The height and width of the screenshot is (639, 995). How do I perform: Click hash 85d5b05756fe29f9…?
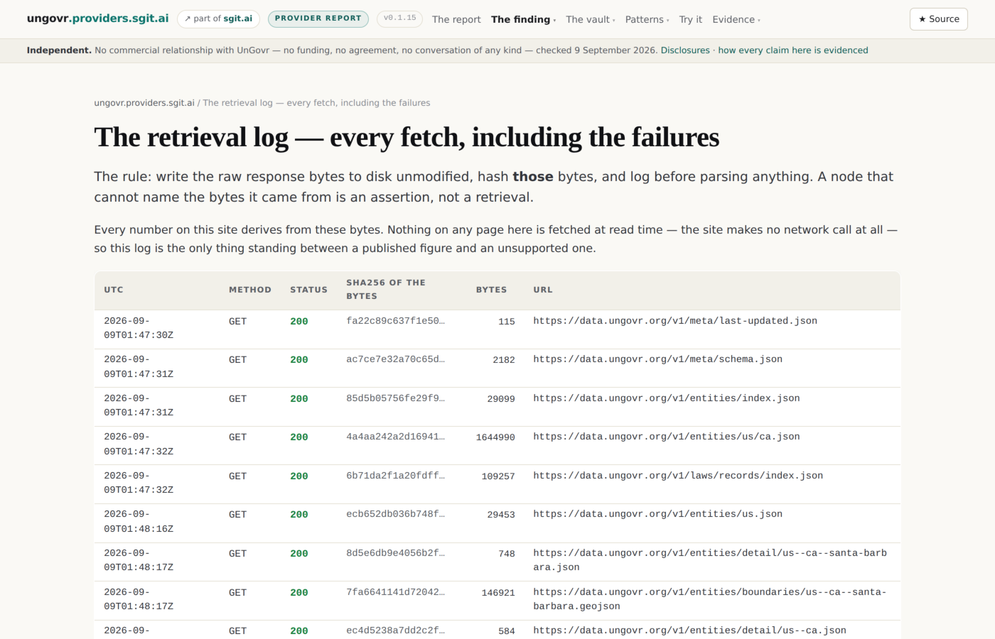pos(396,398)
